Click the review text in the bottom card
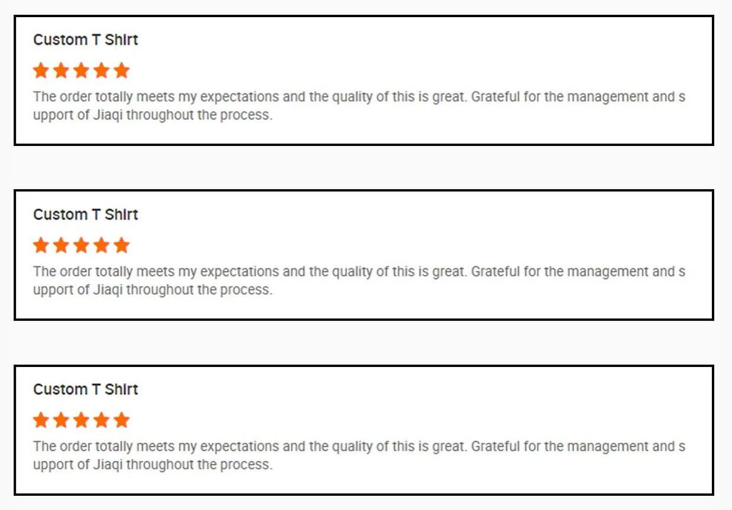732x510 pixels. click(x=359, y=456)
